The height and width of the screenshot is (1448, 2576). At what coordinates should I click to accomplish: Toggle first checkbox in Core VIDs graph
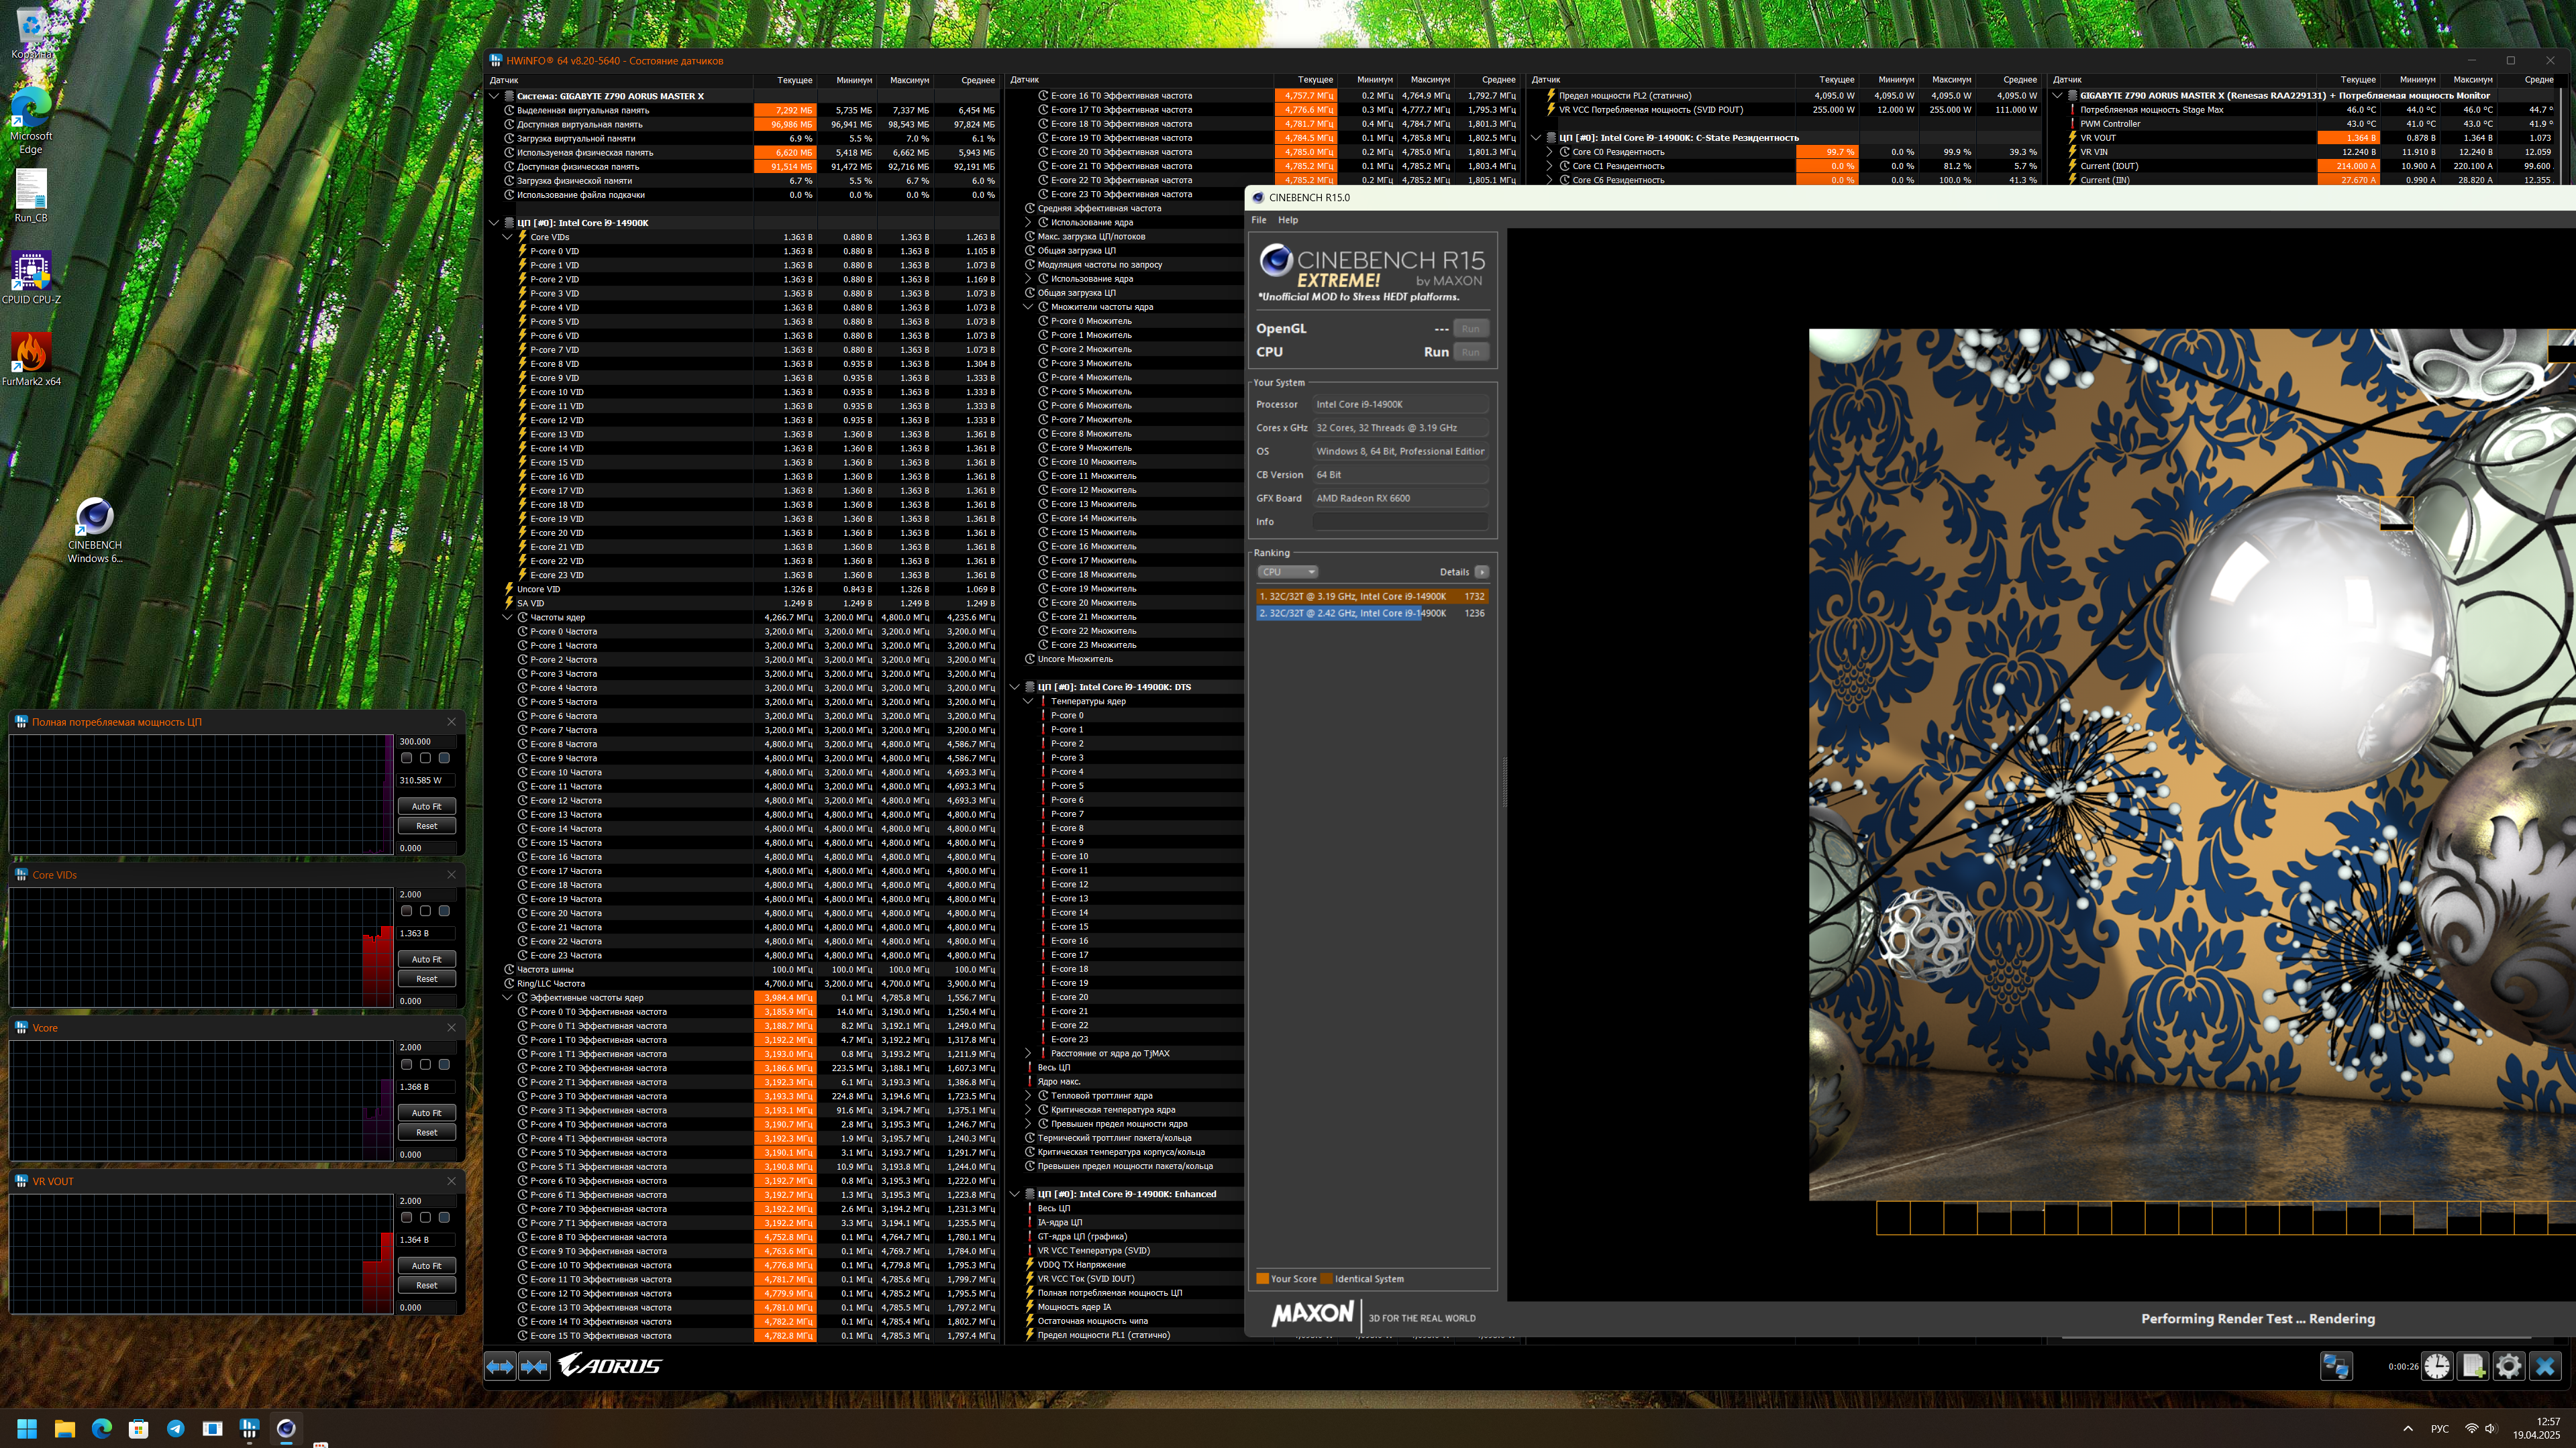pos(406,911)
